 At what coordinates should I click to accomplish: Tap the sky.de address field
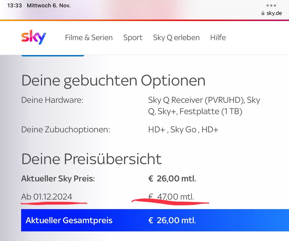tap(274, 13)
